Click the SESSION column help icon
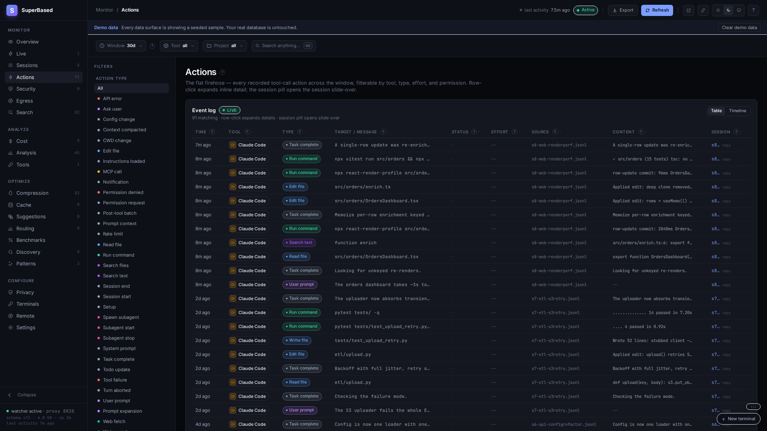Image resolution: width=767 pixels, height=431 pixels. (x=736, y=132)
